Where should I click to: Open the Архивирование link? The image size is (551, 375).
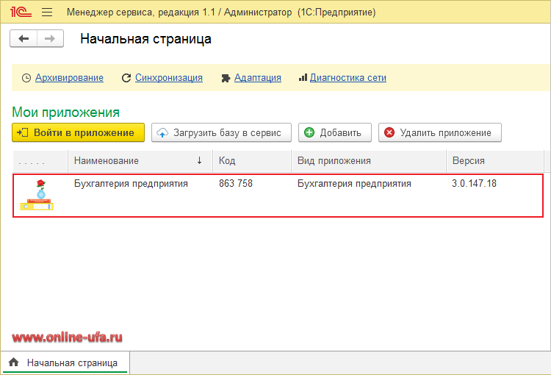point(69,78)
